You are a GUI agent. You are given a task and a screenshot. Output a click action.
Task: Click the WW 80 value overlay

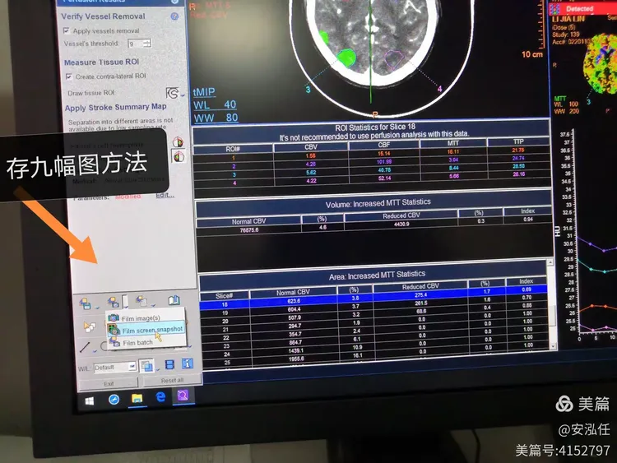tap(216, 118)
